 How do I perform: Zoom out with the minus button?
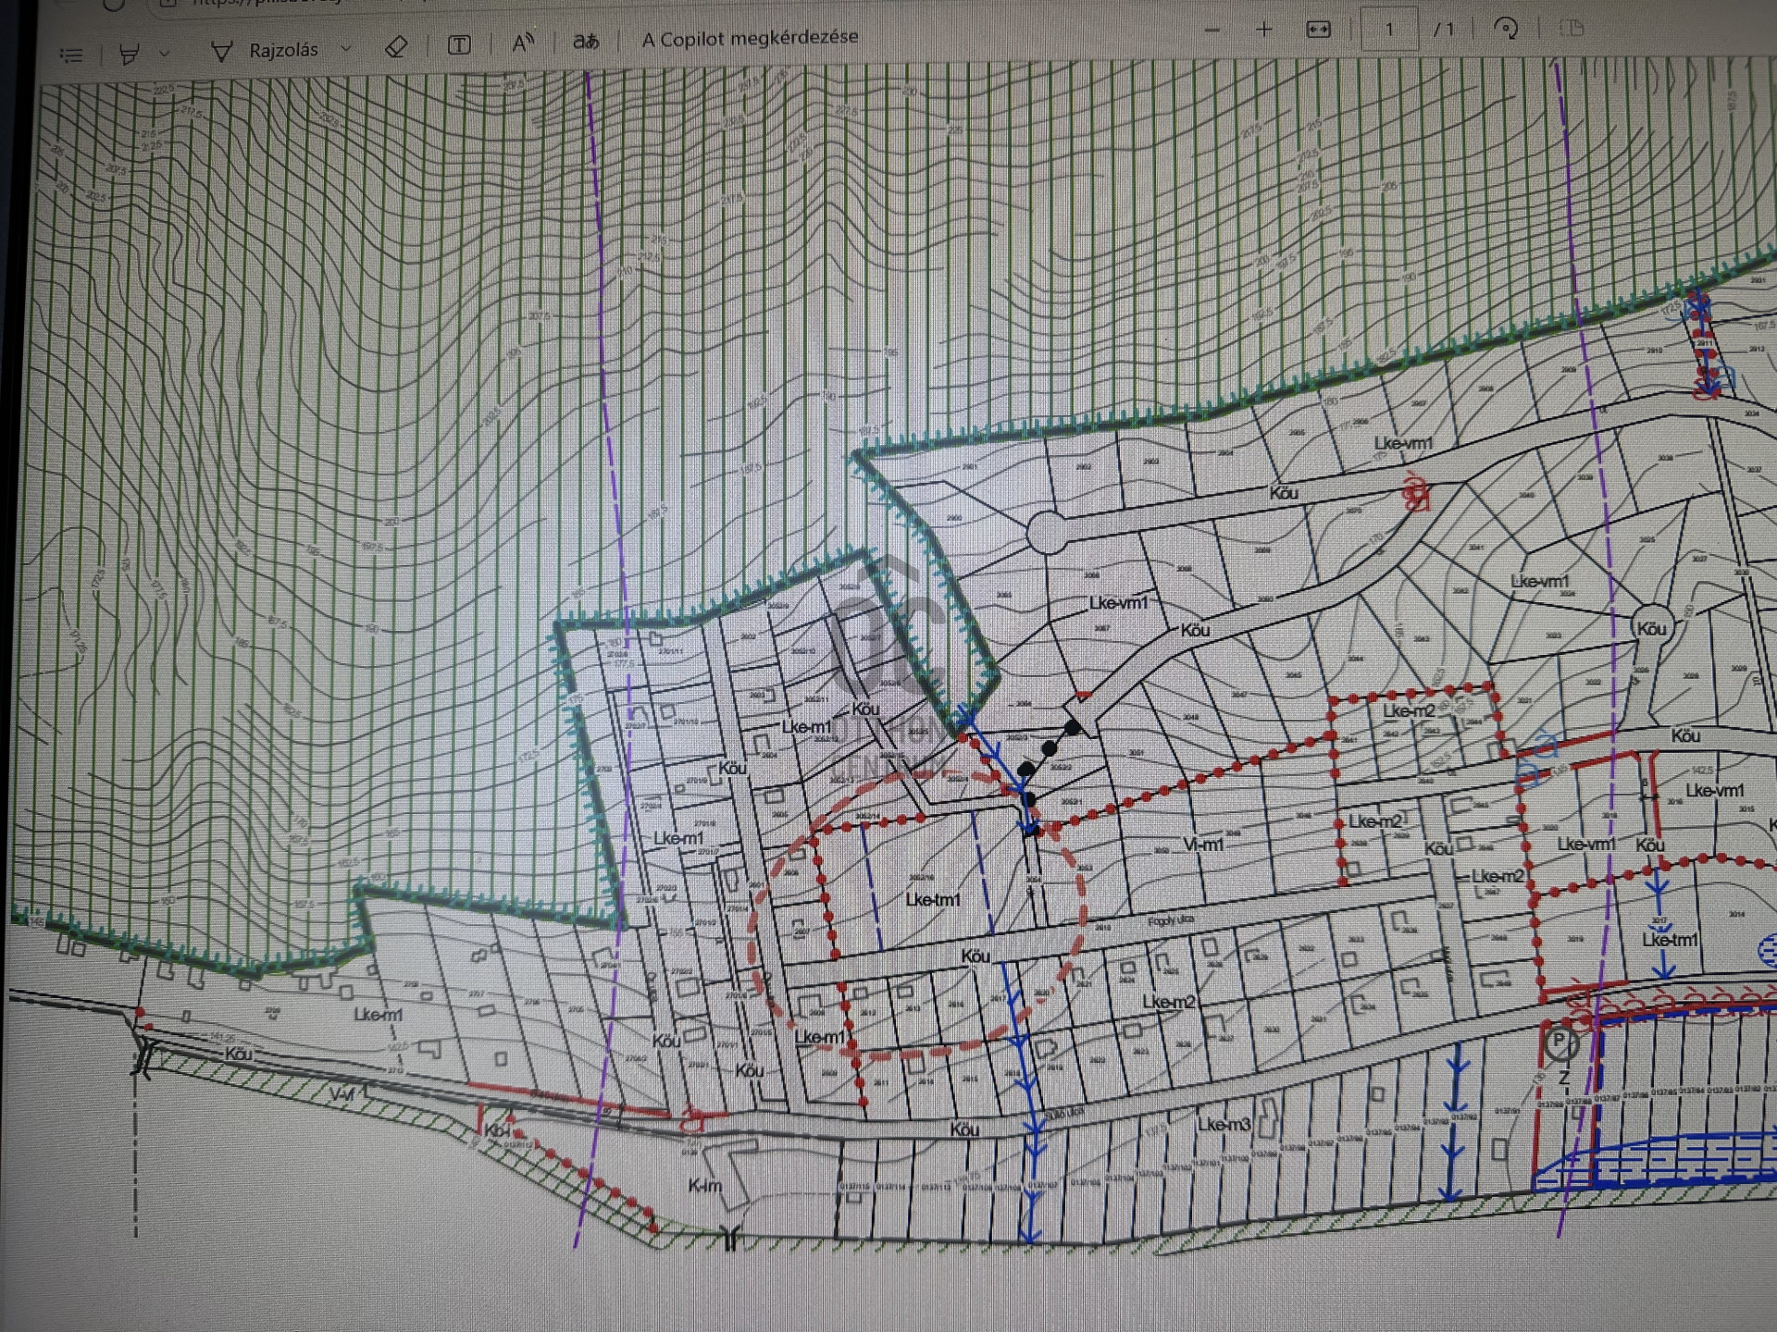pyautogui.click(x=1212, y=30)
